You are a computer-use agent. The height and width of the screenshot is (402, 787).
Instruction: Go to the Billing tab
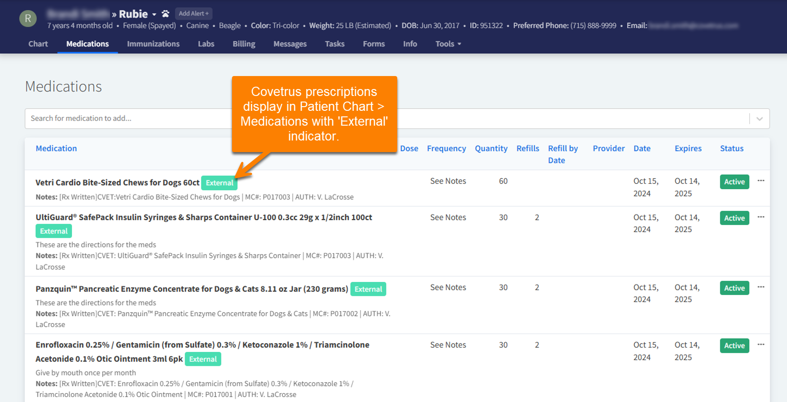pos(244,44)
